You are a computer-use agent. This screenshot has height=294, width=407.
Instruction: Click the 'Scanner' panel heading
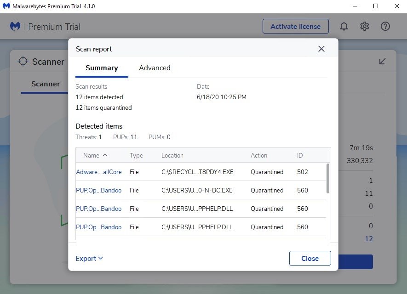coord(48,62)
